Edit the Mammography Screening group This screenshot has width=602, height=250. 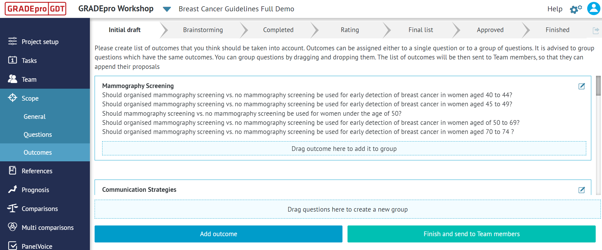point(582,86)
